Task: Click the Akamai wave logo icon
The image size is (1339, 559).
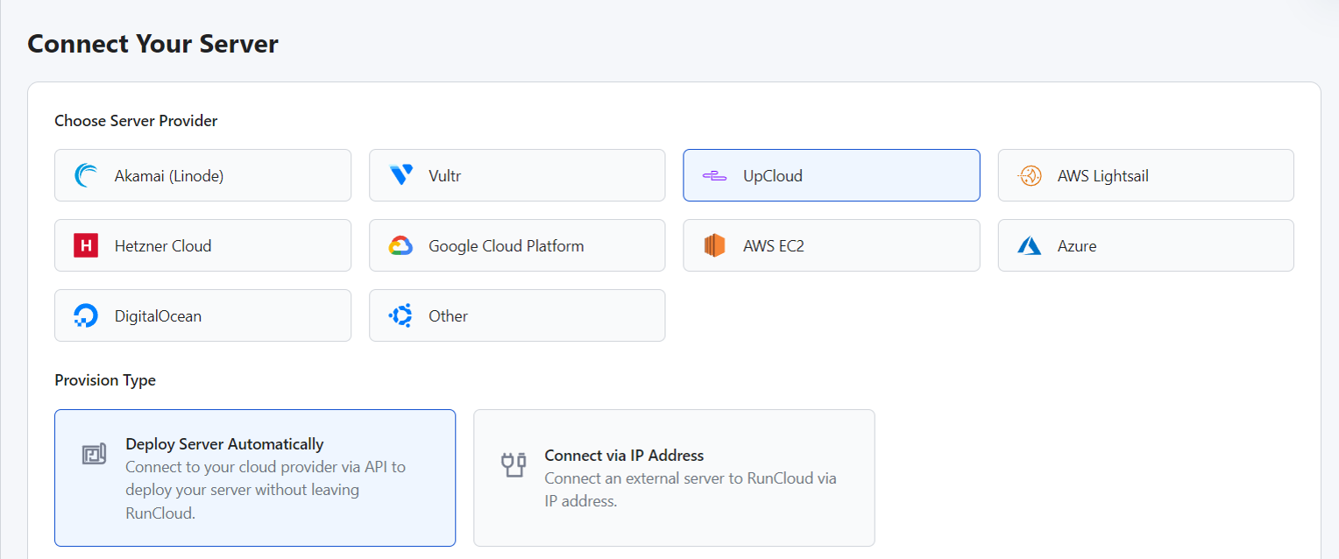Action: [85, 174]
